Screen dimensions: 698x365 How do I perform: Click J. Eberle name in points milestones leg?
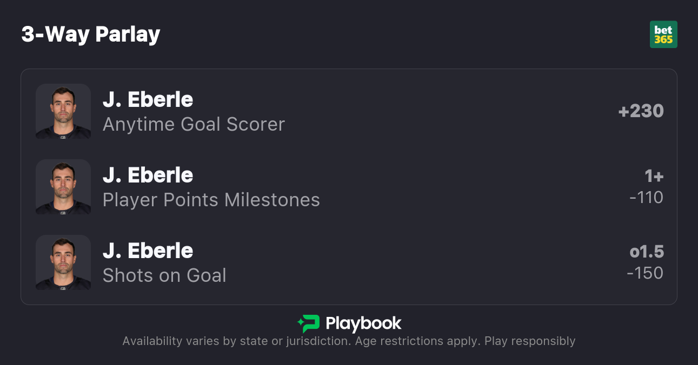coord(148,175)
